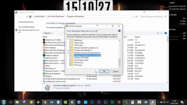Open Outlook from the taskbar
This screenshot has height=105, width=187.
51,102
